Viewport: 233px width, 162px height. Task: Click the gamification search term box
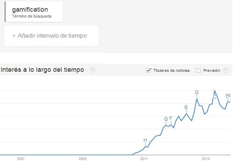tap(34, 11)
